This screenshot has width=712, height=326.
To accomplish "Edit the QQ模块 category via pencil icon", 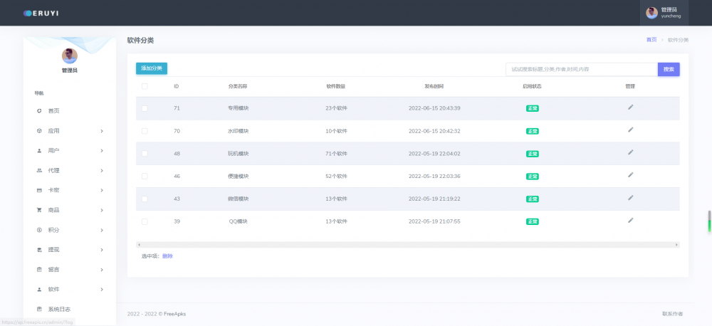I will tap(630, 221).
